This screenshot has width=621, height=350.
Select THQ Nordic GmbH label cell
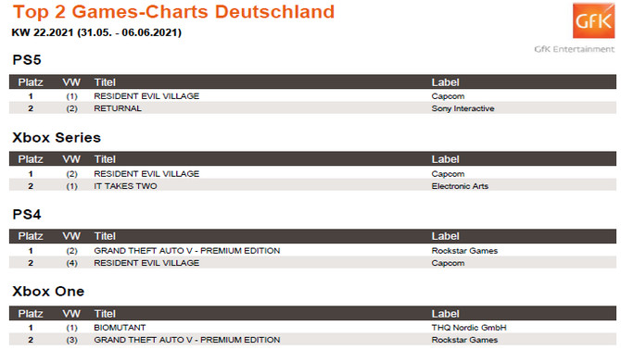click(x=469, y=328)
